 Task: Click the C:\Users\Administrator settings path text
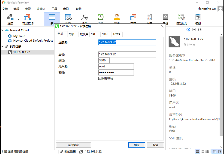click(x=194, y=119)
